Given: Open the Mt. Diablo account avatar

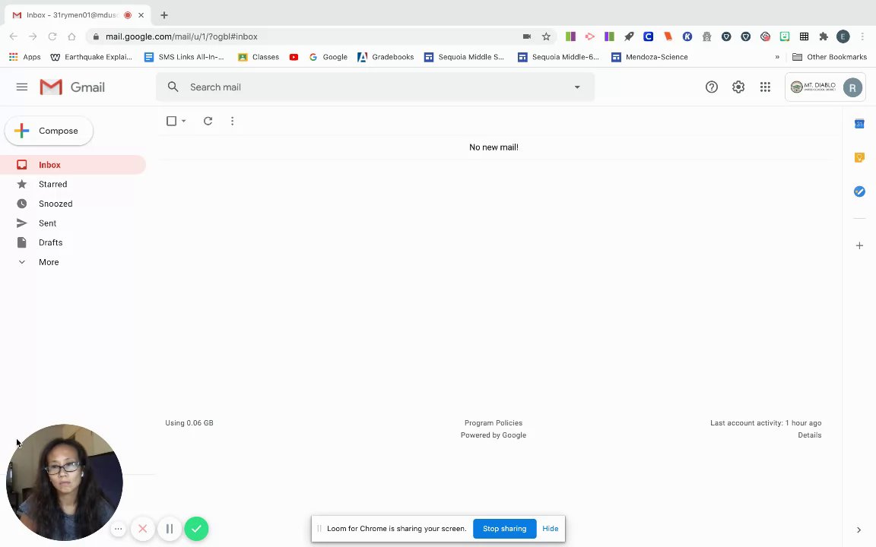Looking at the screenshot, I should click(852, 87).
